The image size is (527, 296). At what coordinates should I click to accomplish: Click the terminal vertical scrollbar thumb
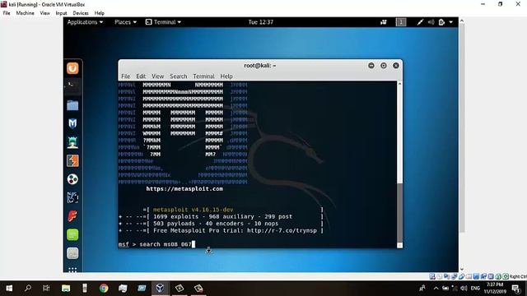coord(399,213)
